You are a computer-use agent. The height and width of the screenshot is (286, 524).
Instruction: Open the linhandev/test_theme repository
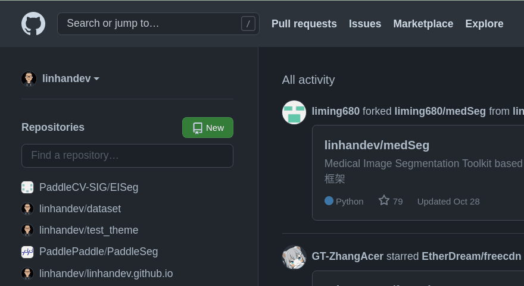pos(89,230)
